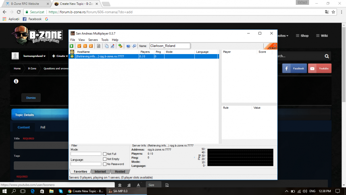Expand the hornungroland user dropdown
The width and height of the screenshot is (346, 195).
[x=34, y=56]
